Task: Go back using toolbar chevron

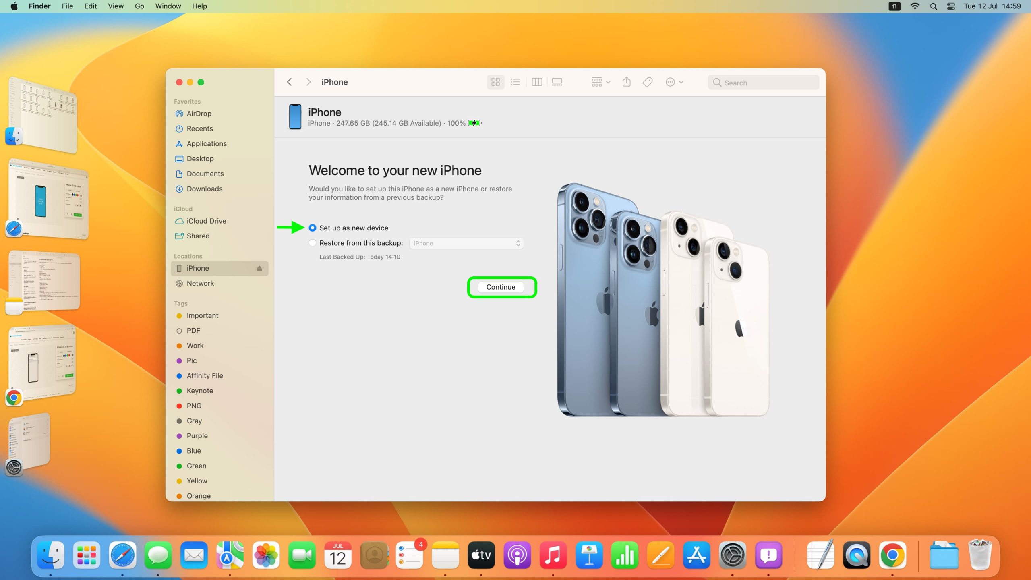Action: (x=289, y=82)
